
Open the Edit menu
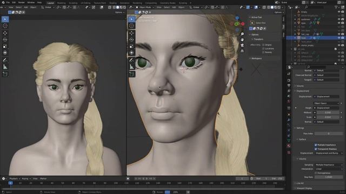pyautogui.click(x=14, y=2)
